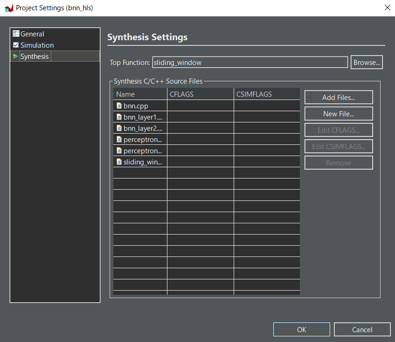Click the General settings icon in sidebar
The width and height of the screenshot is (395, 342).
(x=16, y=34)
